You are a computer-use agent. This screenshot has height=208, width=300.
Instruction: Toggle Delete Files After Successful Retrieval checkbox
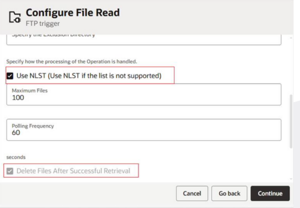[x=10, y=171]
